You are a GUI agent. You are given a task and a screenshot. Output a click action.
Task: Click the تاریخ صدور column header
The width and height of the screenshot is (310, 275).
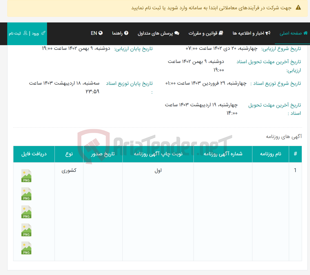103,154
